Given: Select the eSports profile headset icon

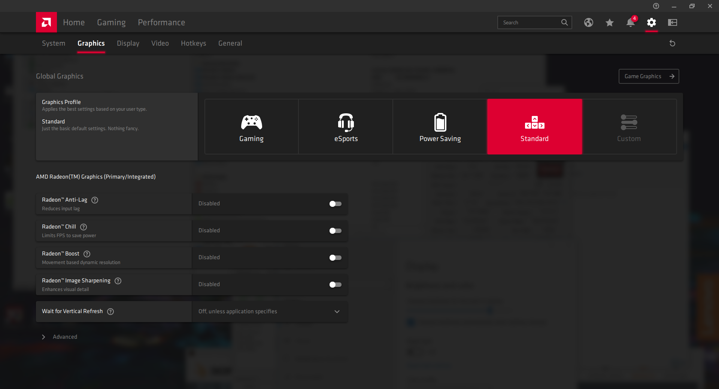Looking at the screenshot, I should coord(346,122).
